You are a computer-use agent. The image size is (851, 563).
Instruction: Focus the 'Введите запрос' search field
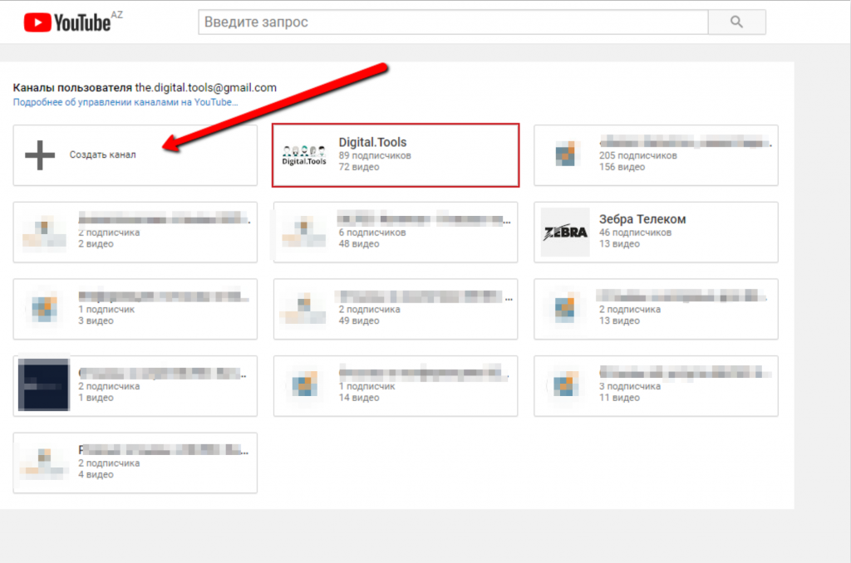coord(453,22)
